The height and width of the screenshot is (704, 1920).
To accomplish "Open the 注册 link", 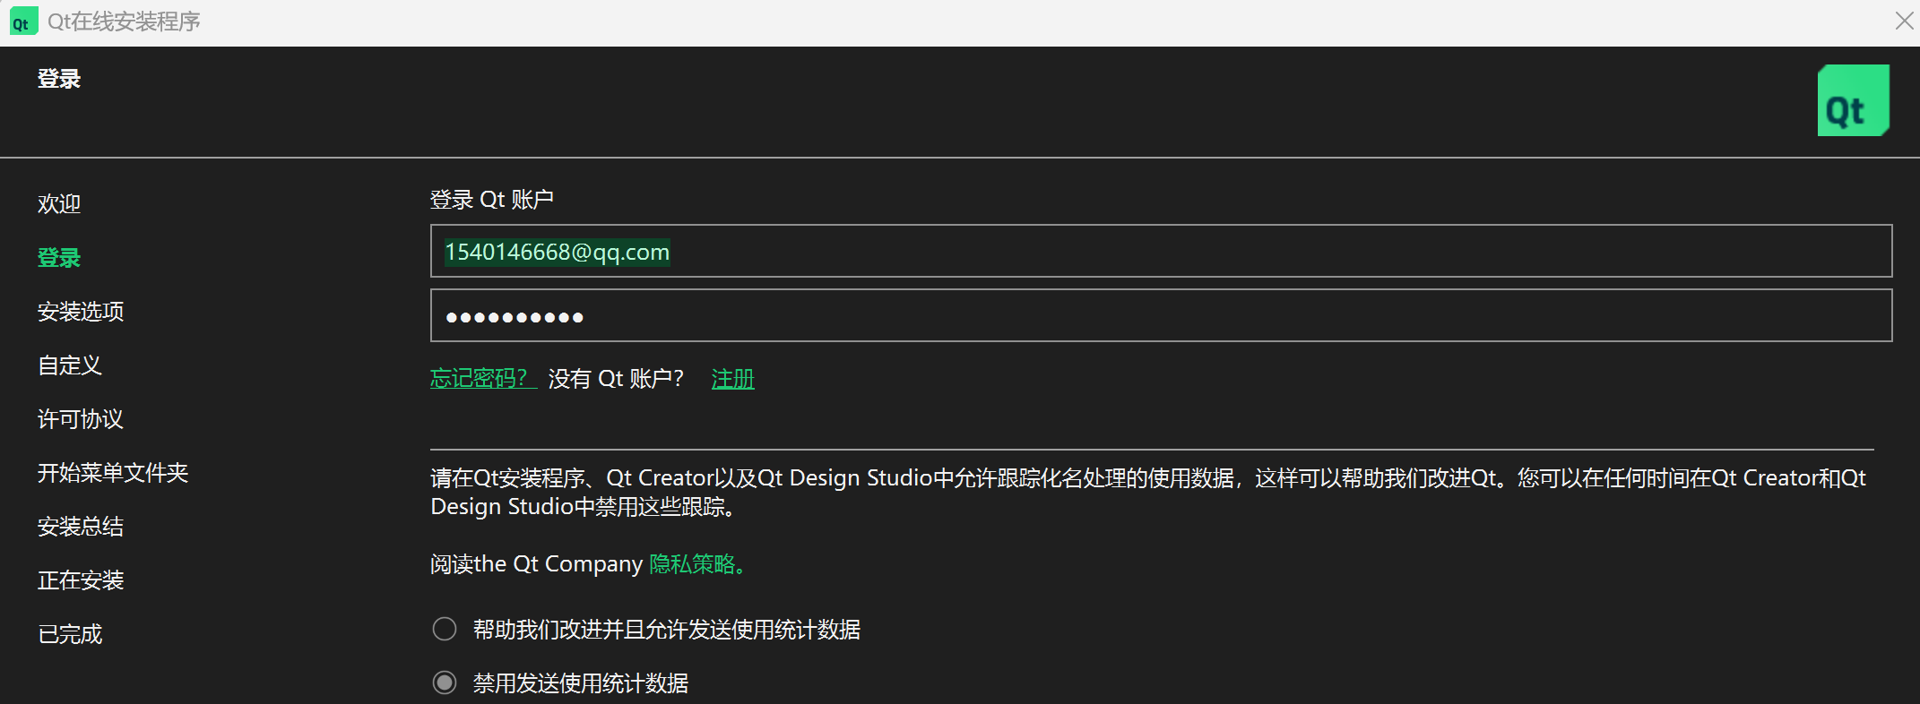I will point(732,379).
